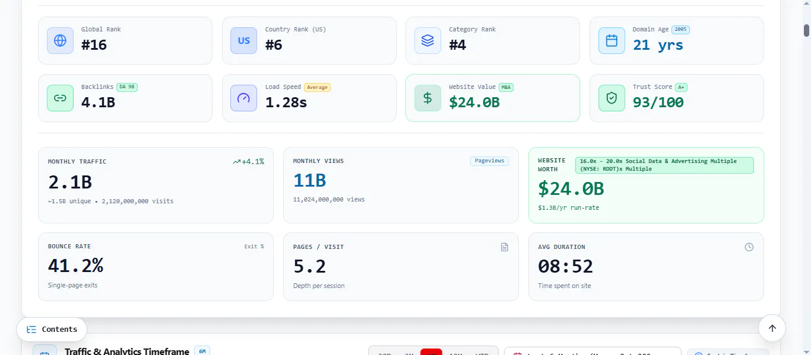The width and height of the screenshot is (811, 355).
Task: Click the #16 Global Rank value
Action: 94,45
